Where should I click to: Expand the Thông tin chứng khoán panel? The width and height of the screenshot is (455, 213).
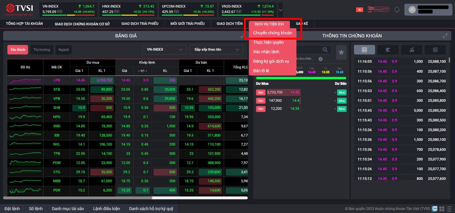point(445,36)
